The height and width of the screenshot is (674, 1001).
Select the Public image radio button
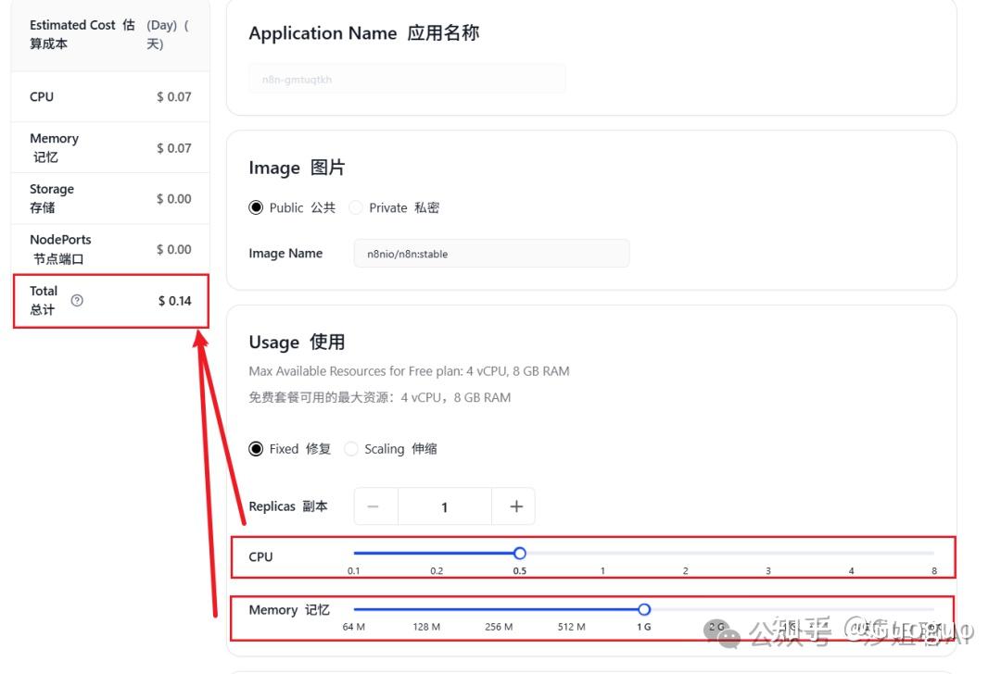coord(256,207)
